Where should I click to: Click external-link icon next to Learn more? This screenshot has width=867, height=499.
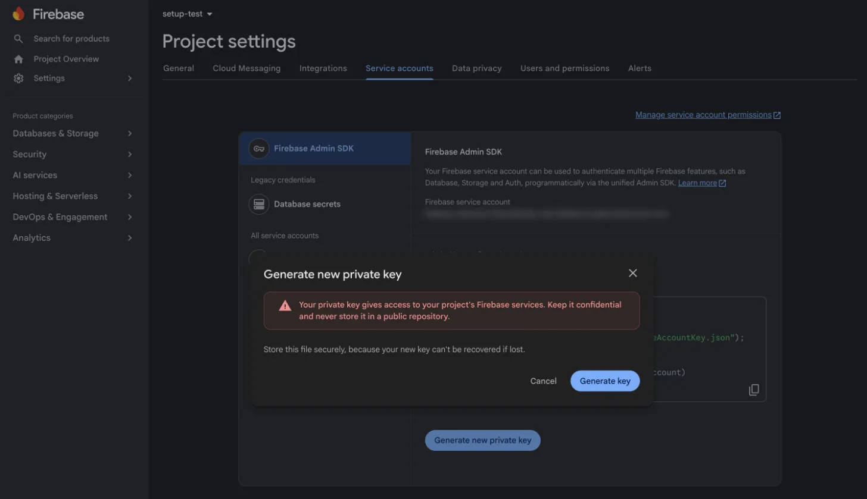[722, 183]
